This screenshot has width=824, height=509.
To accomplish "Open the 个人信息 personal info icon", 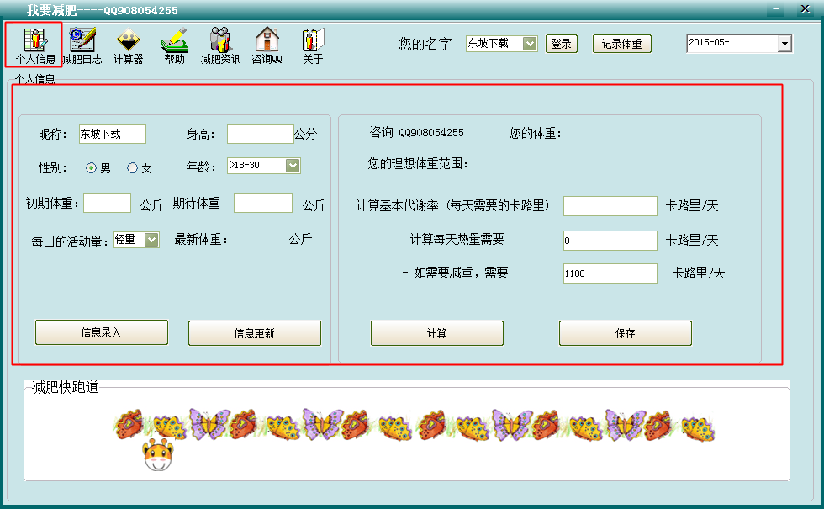I will point(34,45).
